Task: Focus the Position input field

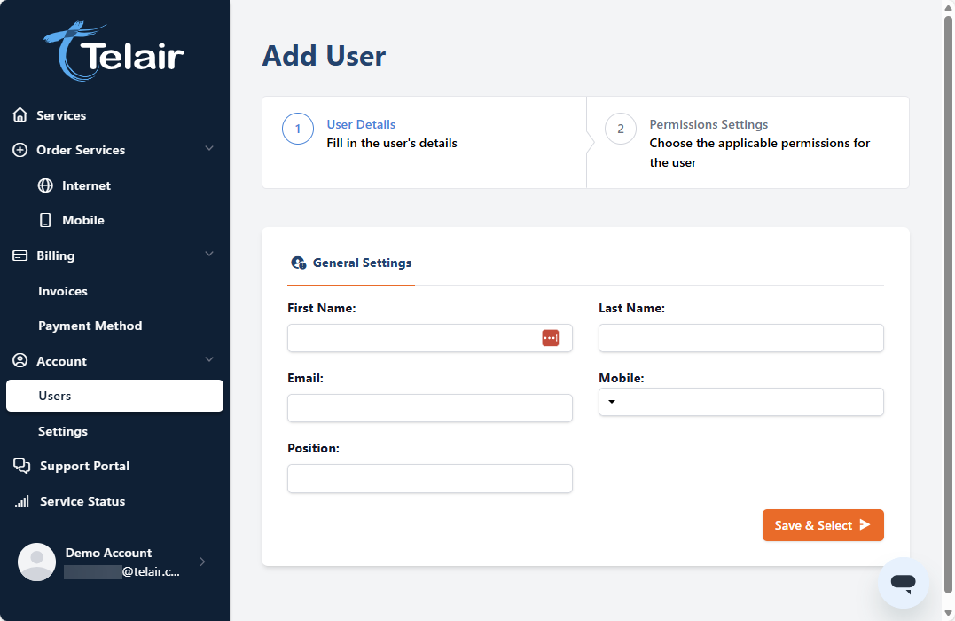Action: click(430, 478)
